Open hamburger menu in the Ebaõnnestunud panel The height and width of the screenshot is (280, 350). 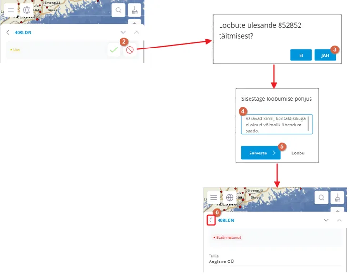[214, 197]
